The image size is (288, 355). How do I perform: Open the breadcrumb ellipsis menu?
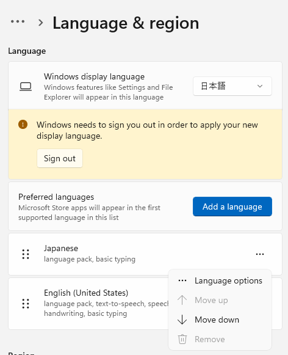click(x=18, y=22)
